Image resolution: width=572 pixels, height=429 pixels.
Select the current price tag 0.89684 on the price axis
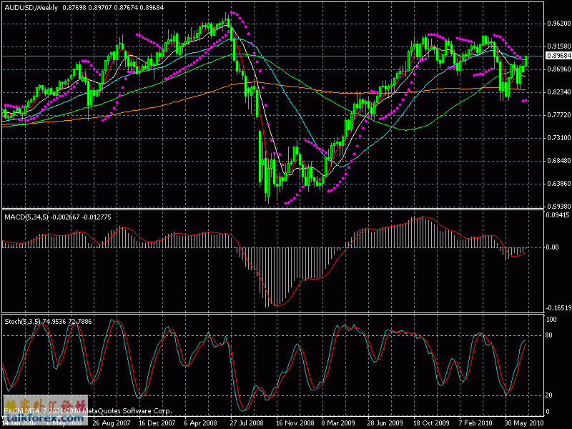pos(558,56)
